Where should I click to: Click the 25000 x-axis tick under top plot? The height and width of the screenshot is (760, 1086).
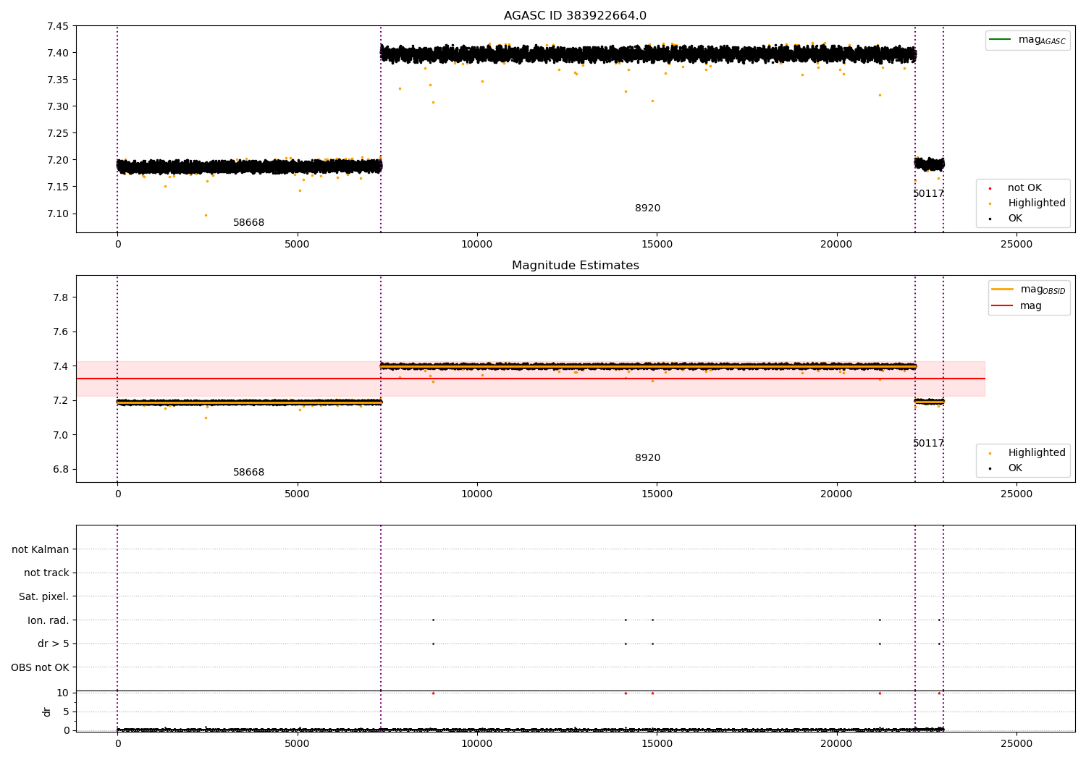coord(1016,245)
